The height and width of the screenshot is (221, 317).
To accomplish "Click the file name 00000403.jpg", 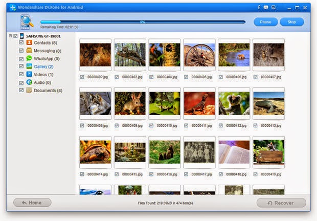I will tap(132, 77).
